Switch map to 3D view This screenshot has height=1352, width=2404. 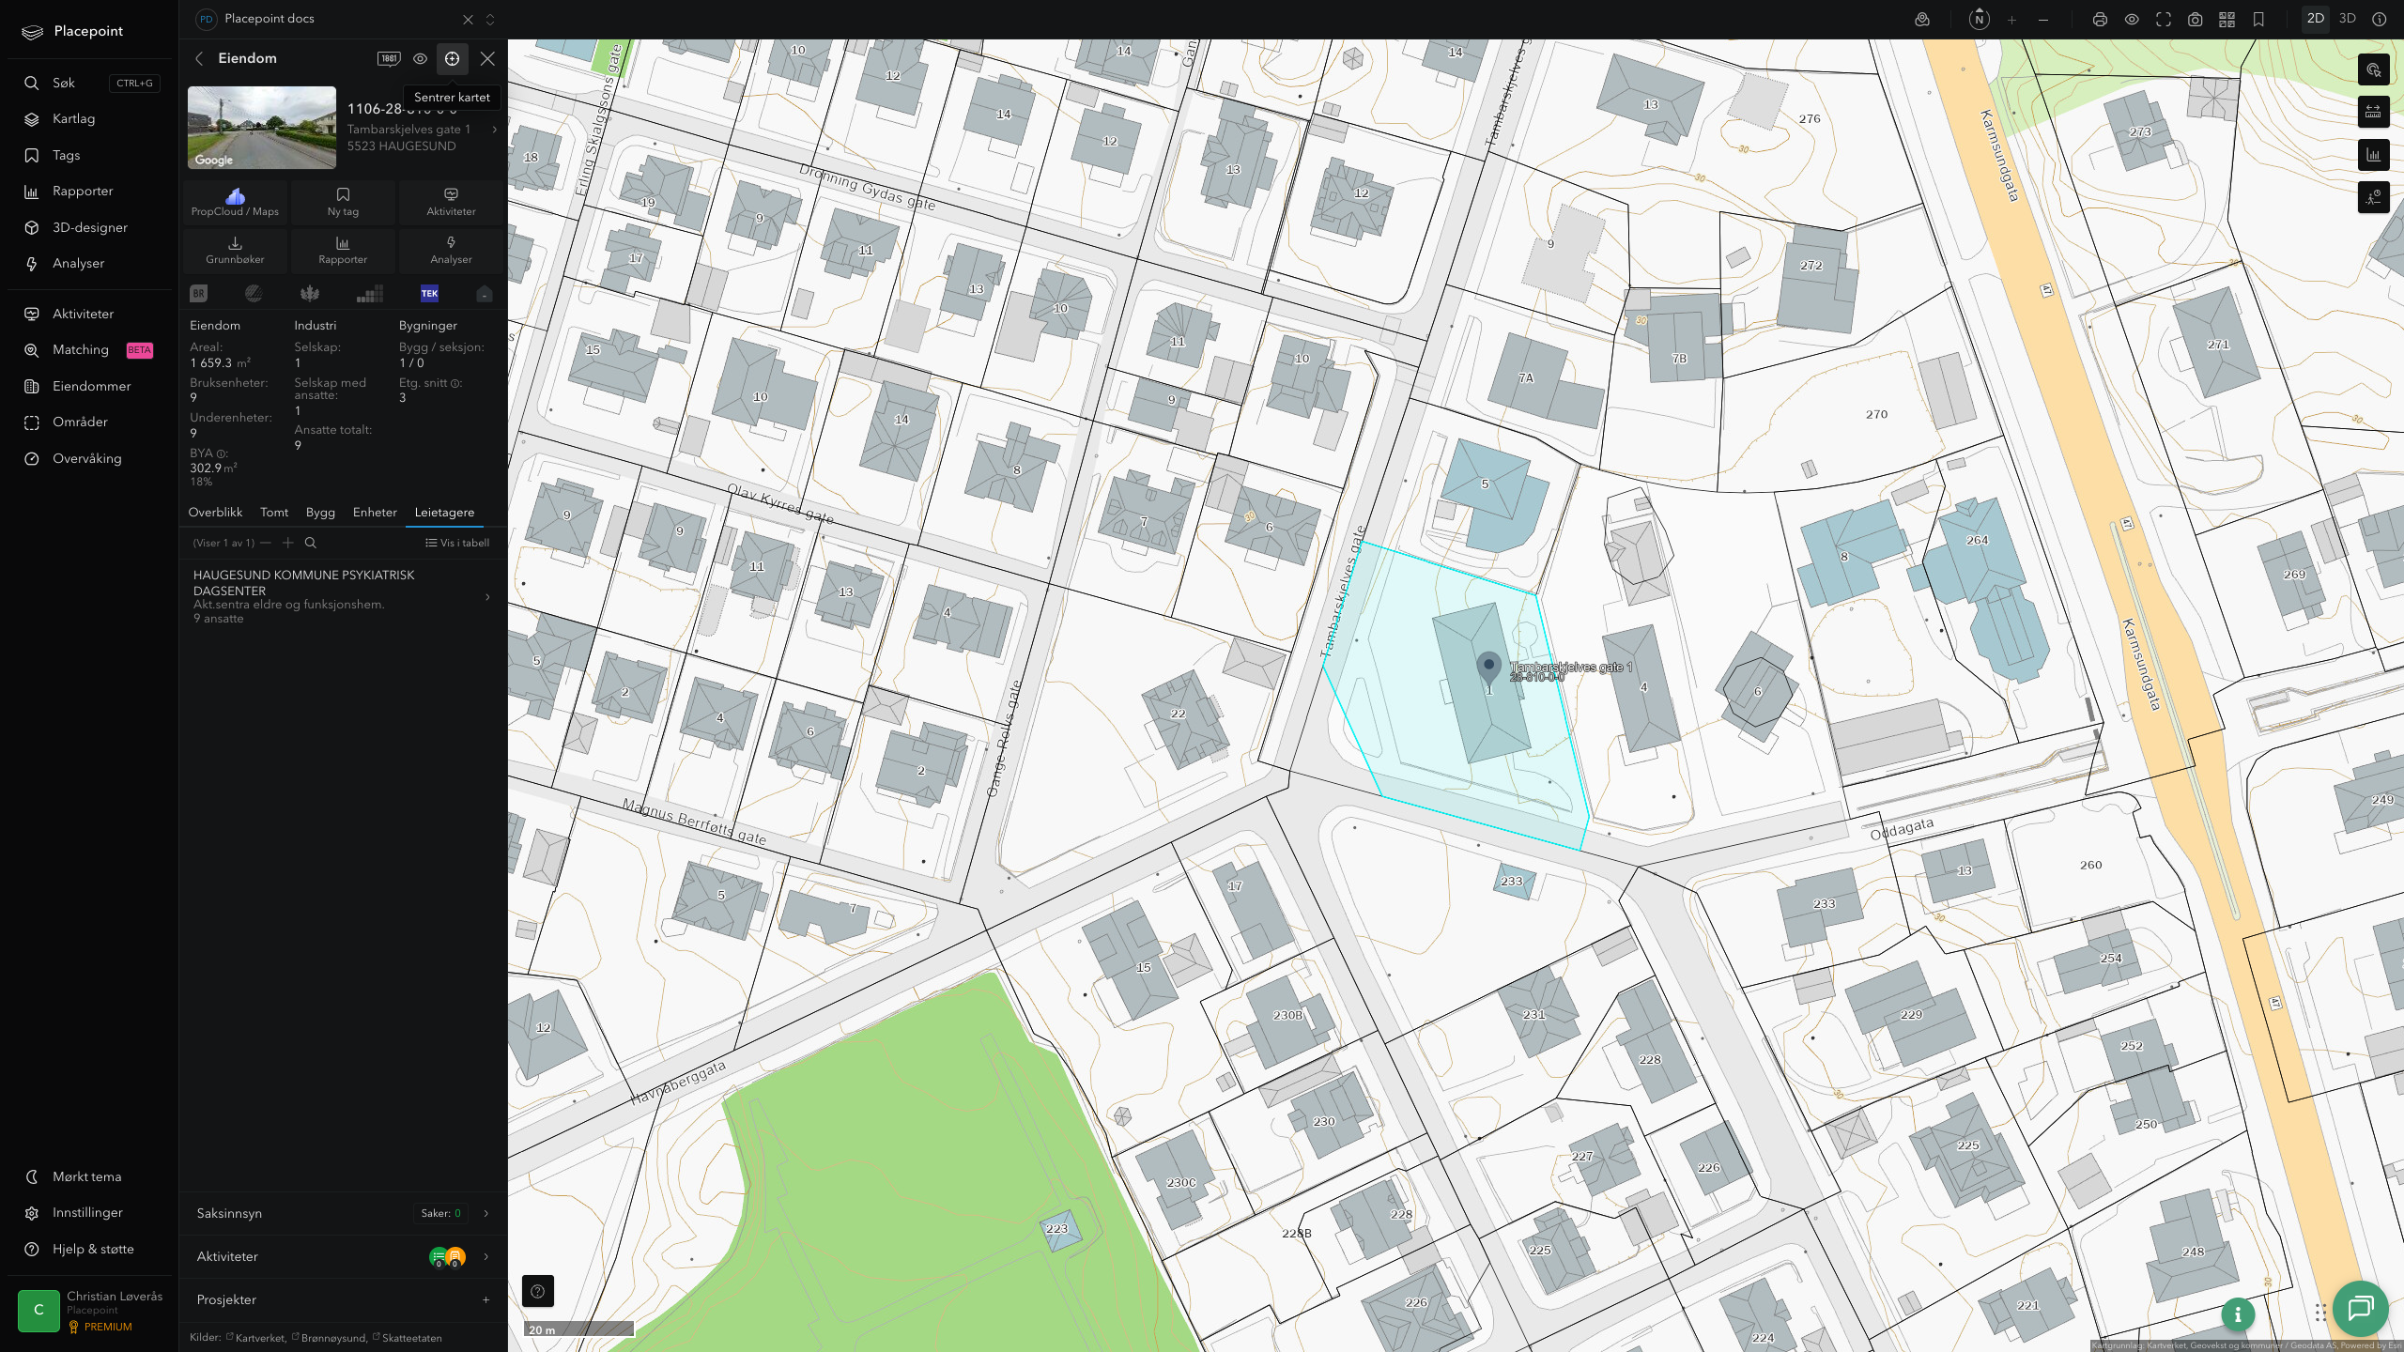tap(2348, 19)
